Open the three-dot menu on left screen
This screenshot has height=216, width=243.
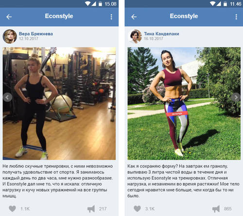pyautogui.click(x=111, y=17)
